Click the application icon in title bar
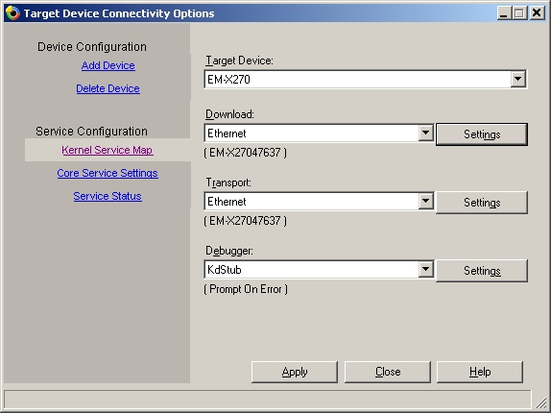The width and height of the screenshot is (551, 413). point(12,13)
